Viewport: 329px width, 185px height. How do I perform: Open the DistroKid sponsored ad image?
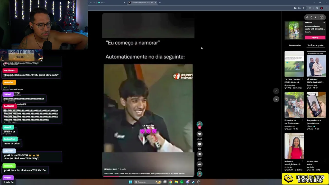(294, 30)
